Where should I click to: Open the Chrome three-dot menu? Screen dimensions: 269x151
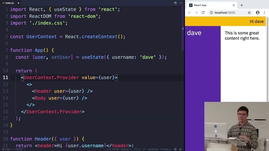(x=264, y=13)
